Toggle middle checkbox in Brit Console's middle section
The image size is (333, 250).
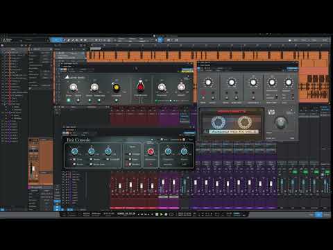[x=130, y=159]
